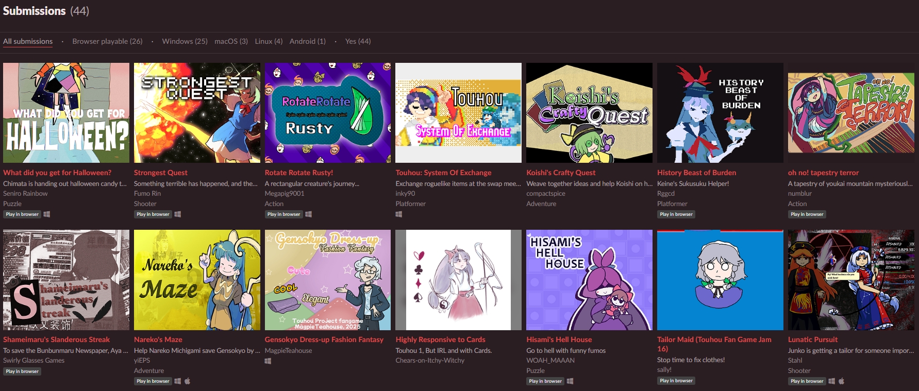
Task: Open What did you get for Halloween? title link
Action: pyautogui.click(x=57, y=173)
